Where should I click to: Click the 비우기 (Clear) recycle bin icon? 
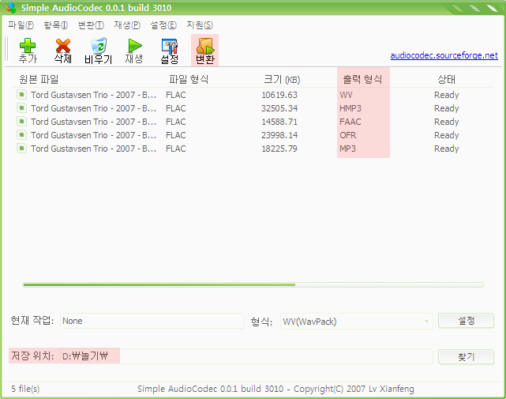click(99, 46)
